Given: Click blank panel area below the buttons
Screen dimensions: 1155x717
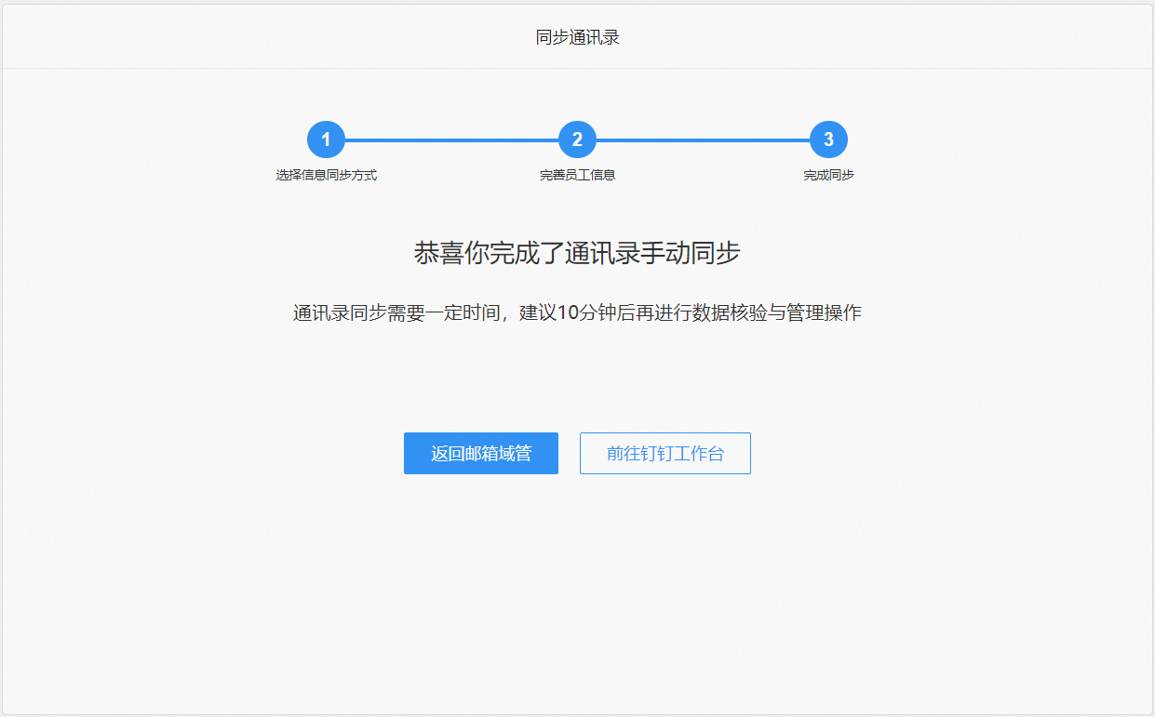Looking at the screenshot, I should click(x=577, y=595).
